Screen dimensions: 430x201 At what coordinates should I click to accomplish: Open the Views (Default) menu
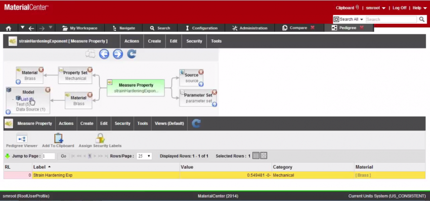coord(169,124)
